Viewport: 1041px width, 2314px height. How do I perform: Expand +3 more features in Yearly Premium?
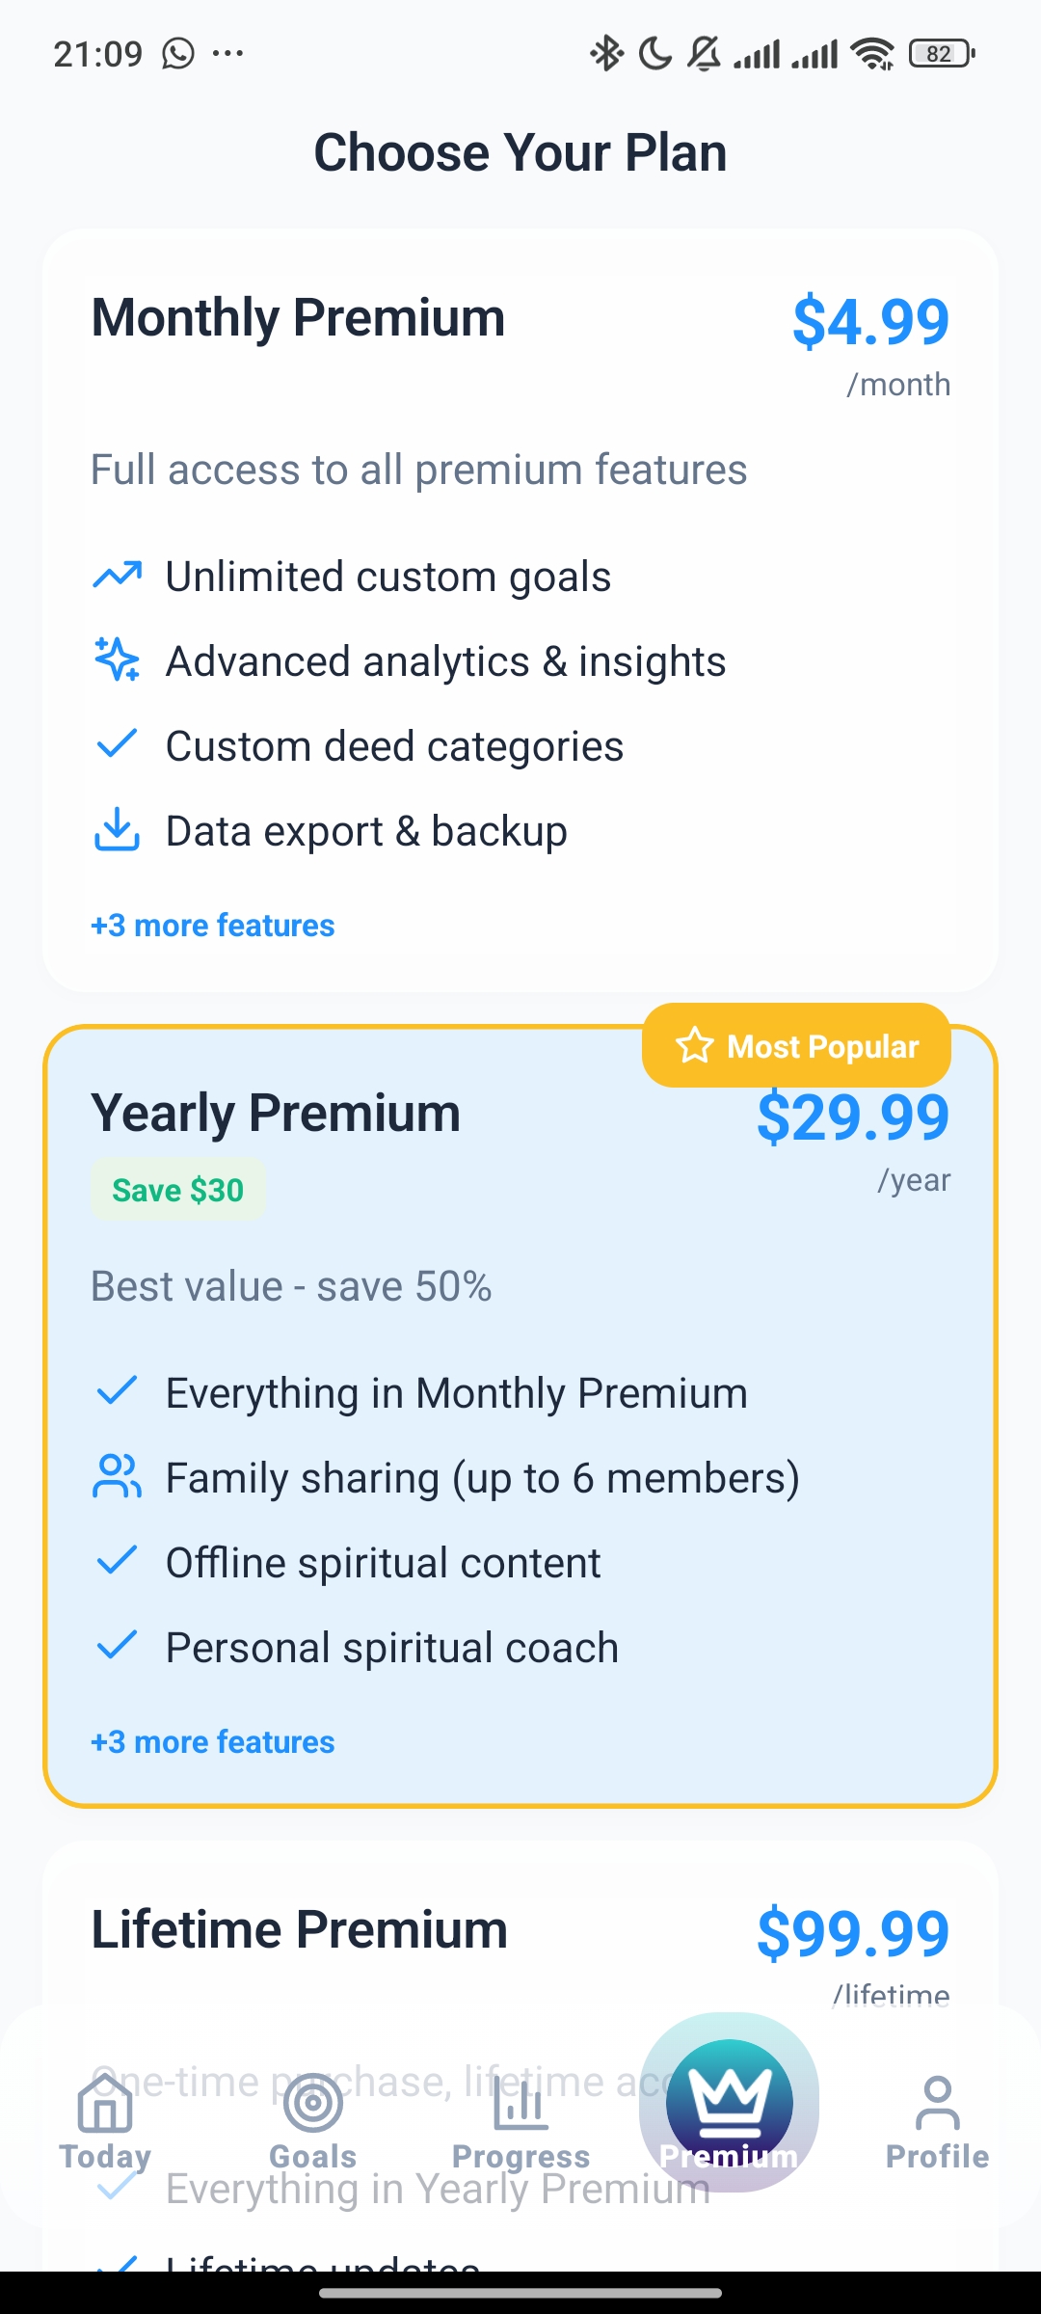pos(213,1742)
